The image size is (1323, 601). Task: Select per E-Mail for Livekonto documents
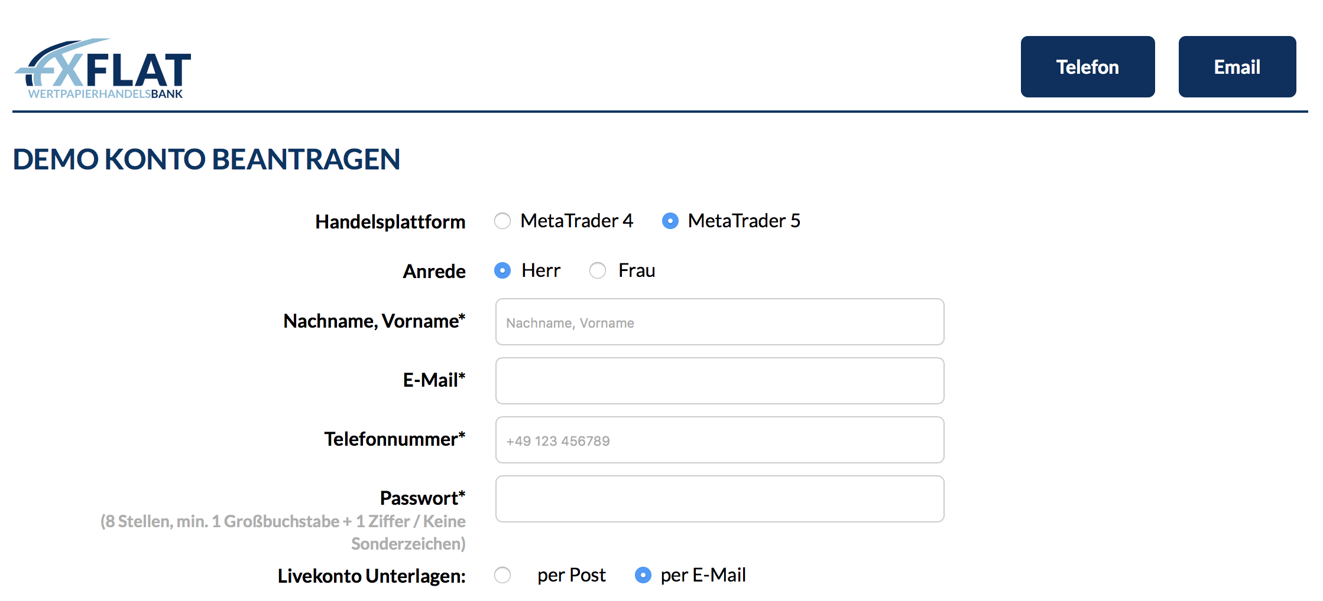[x=643, y=575]
